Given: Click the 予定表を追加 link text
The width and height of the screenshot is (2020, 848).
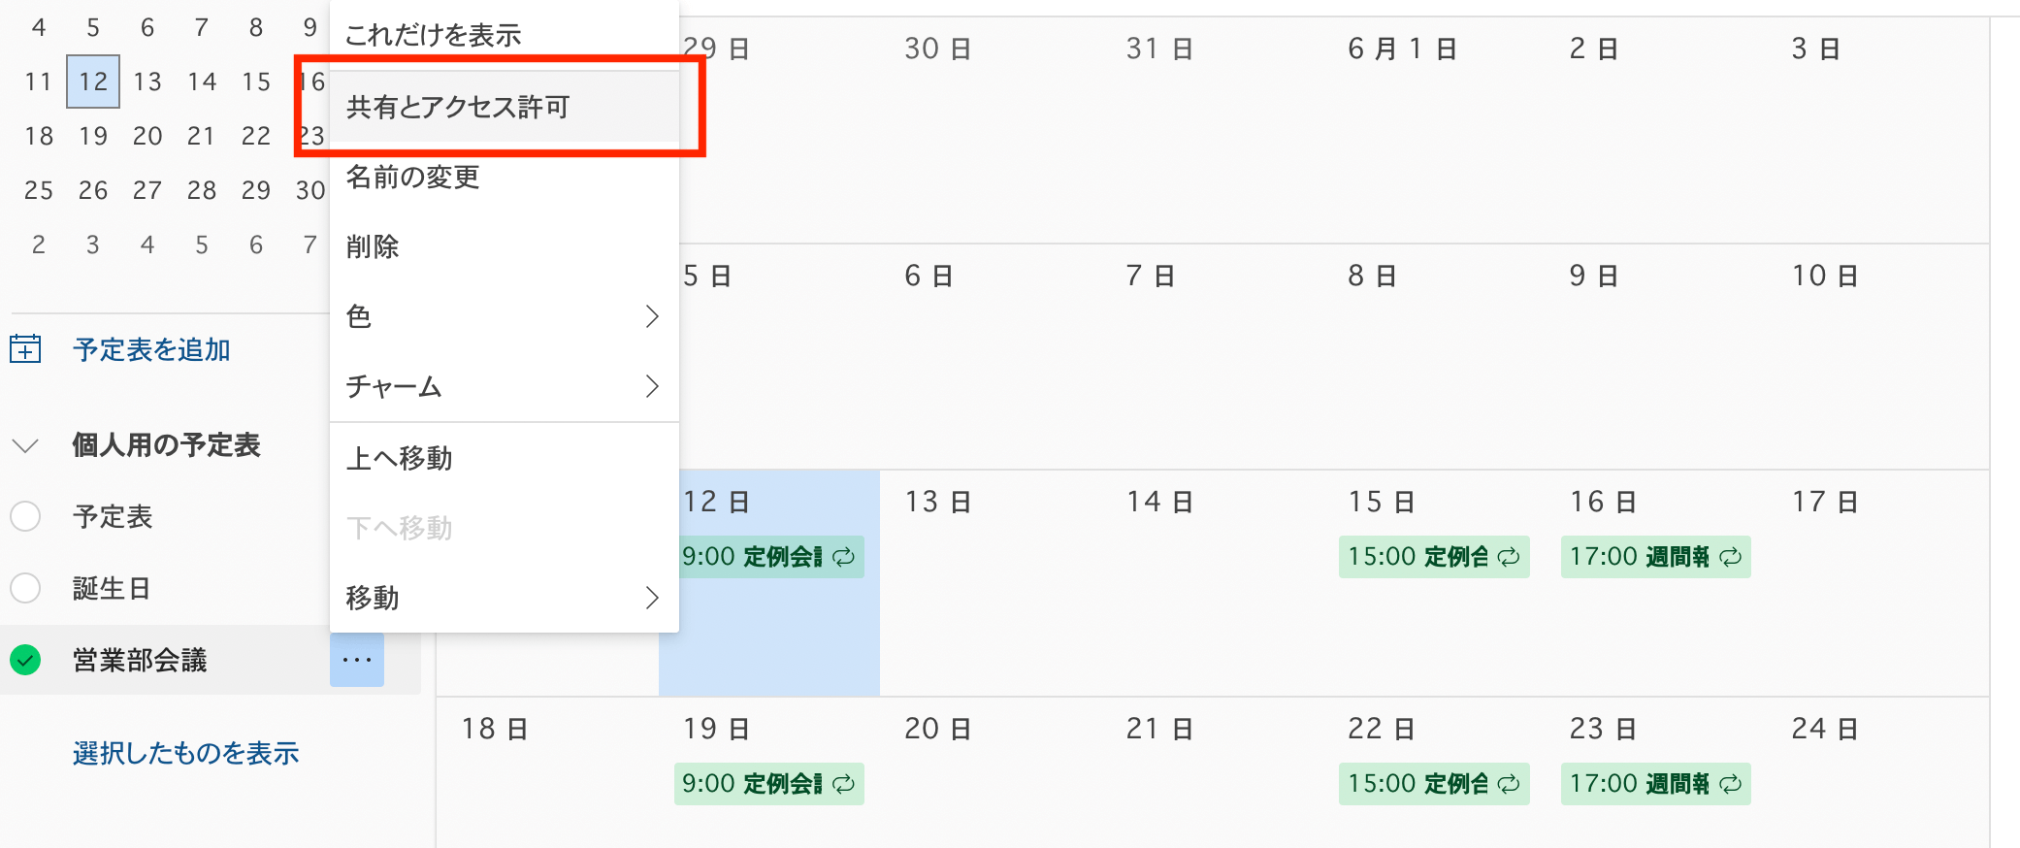Looking at the screenshot, I should point(151,349).
